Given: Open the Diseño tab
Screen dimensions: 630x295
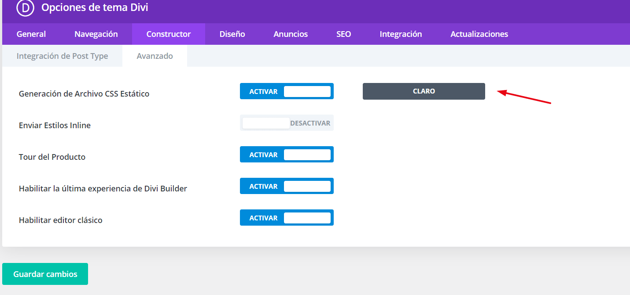Looking at the screenshot, I should [x=232, y=34].
